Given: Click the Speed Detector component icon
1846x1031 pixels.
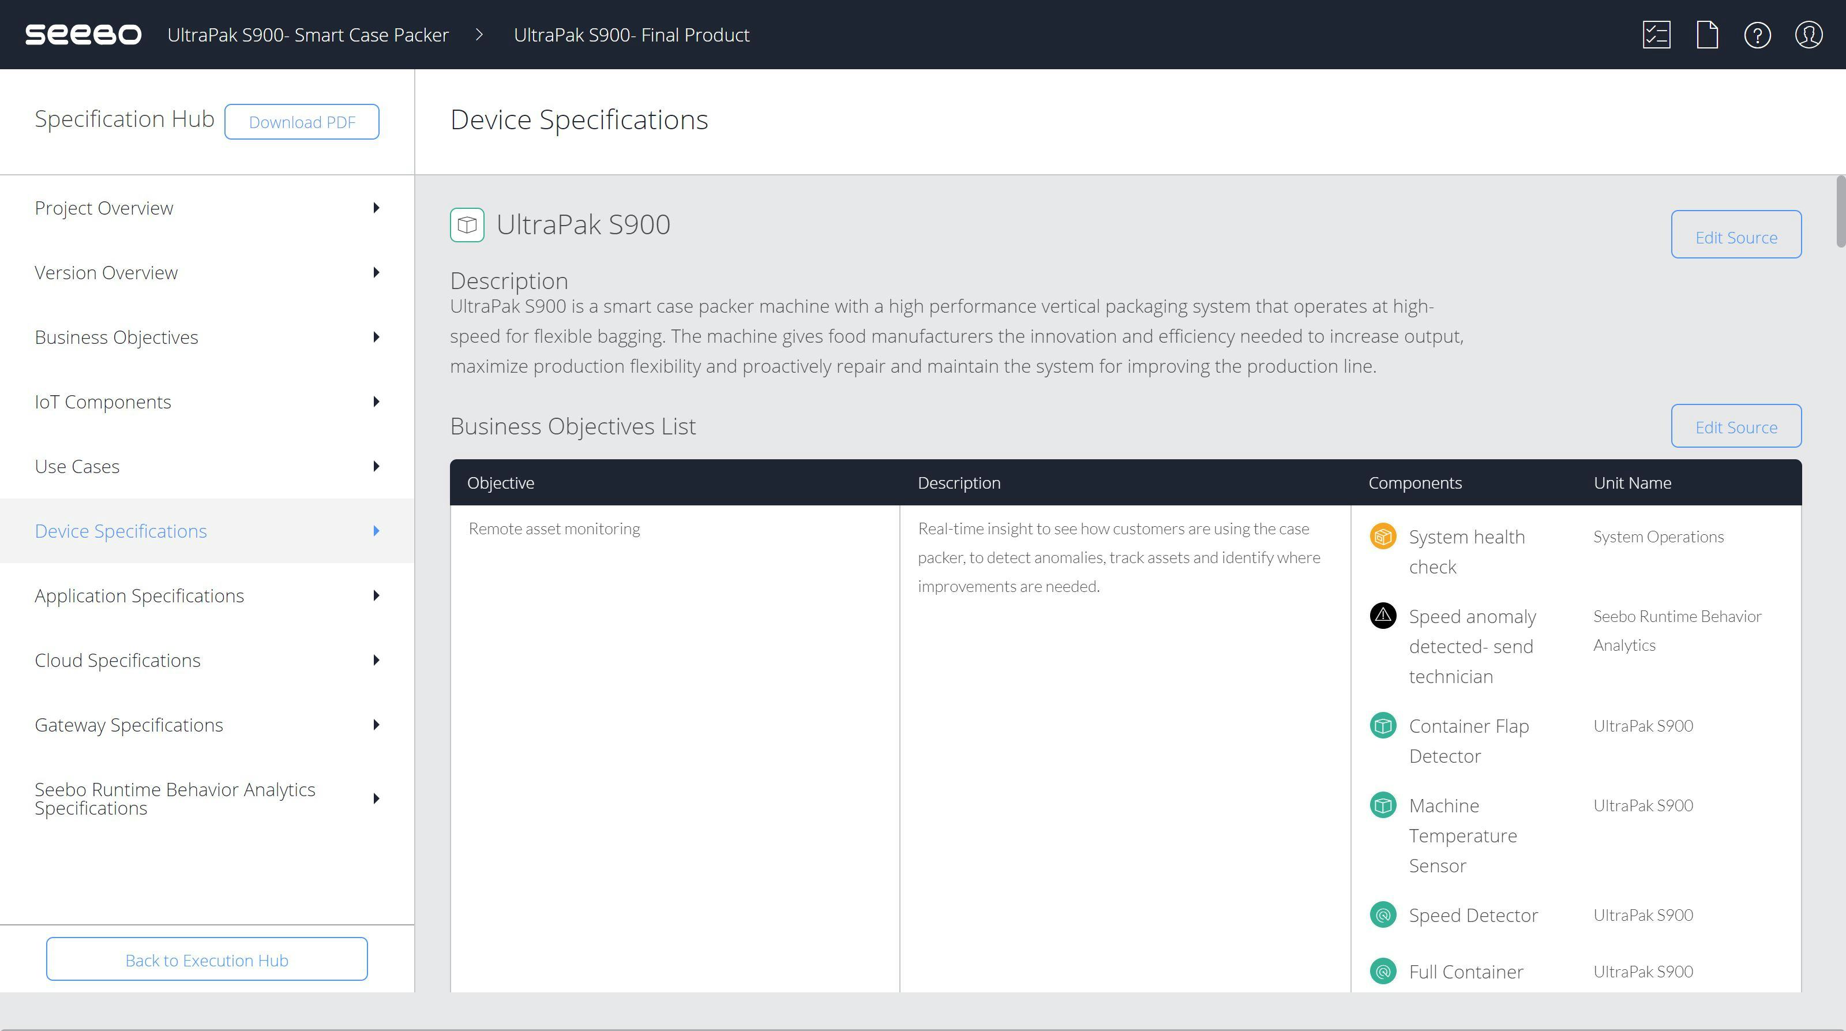Looking at the screenshot, I should 1383,914.
